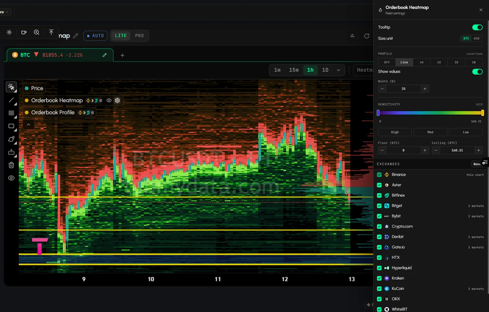
Task: Click the trash delete drawings icon
Action: point(11,165)
